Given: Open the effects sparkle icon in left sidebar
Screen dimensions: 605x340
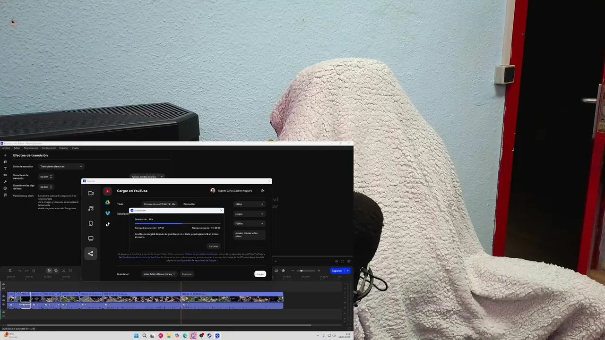Looking at the screenshot, I should 5,181.
